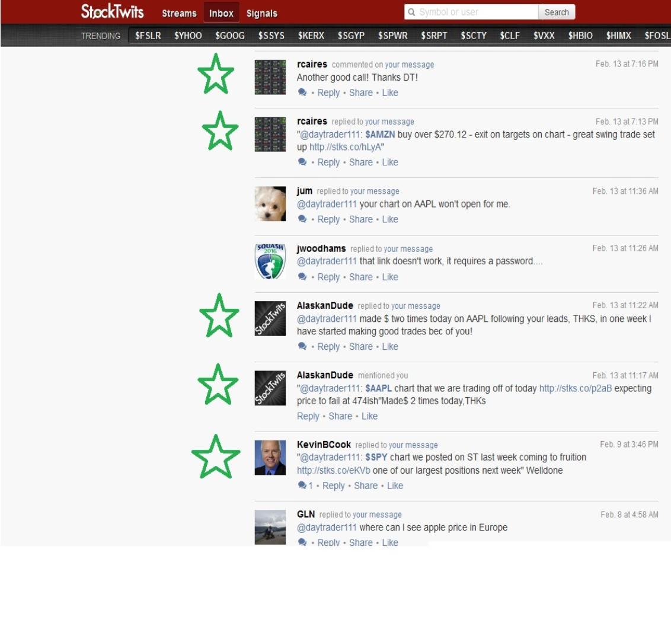This screenshot has width=671, height=626.
Task: Like AlaskanDude's 'made $ two times' reply
Action: pyautogui.click(x=390, y=347)
